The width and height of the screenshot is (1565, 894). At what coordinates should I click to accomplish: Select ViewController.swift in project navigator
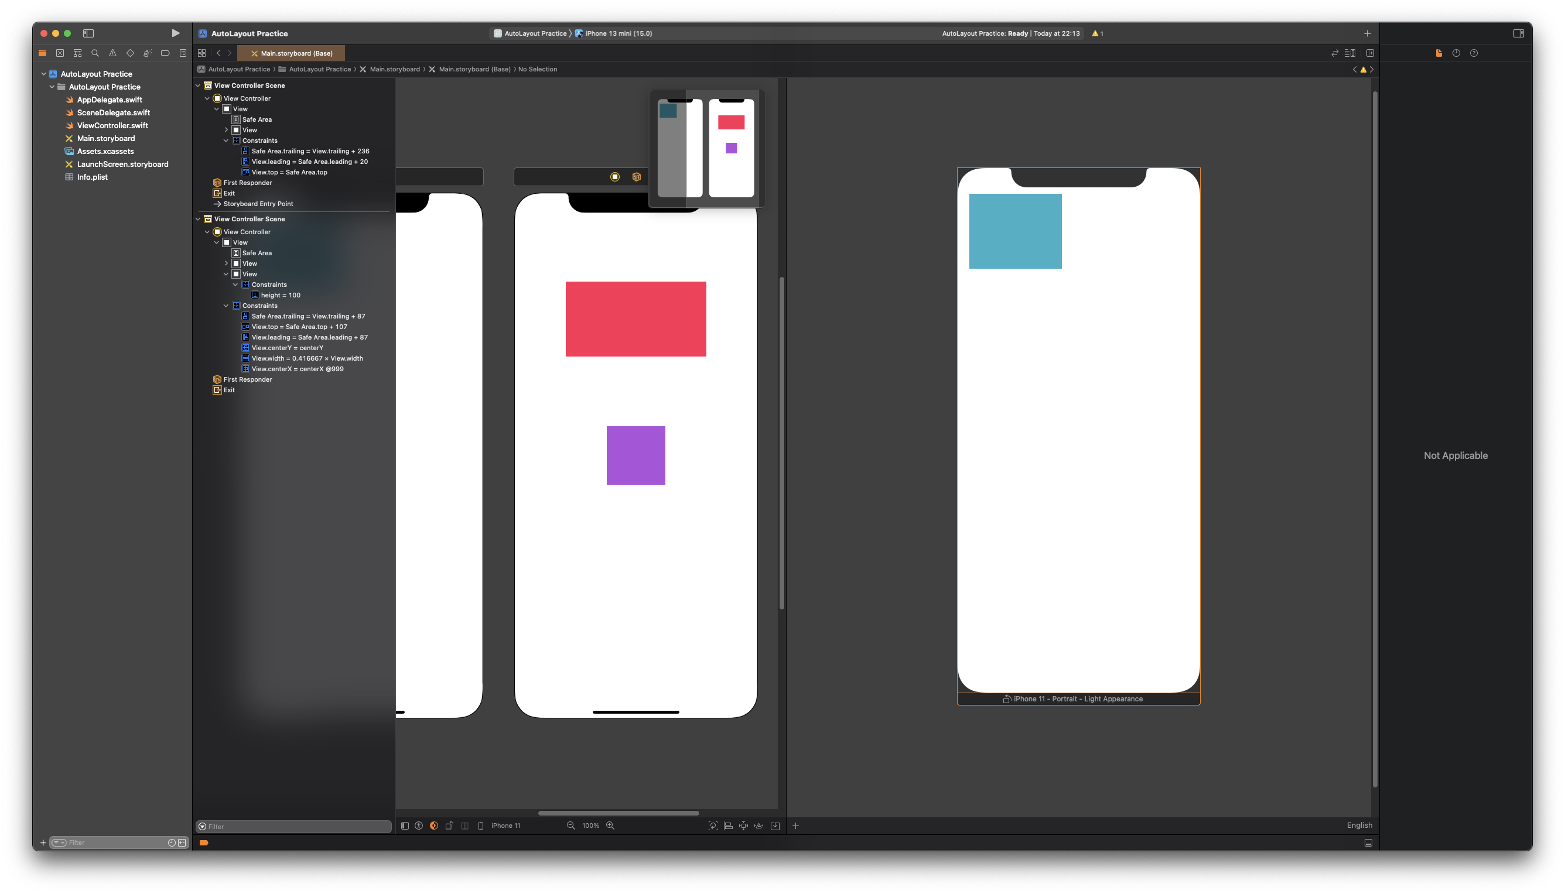point(112,125)
